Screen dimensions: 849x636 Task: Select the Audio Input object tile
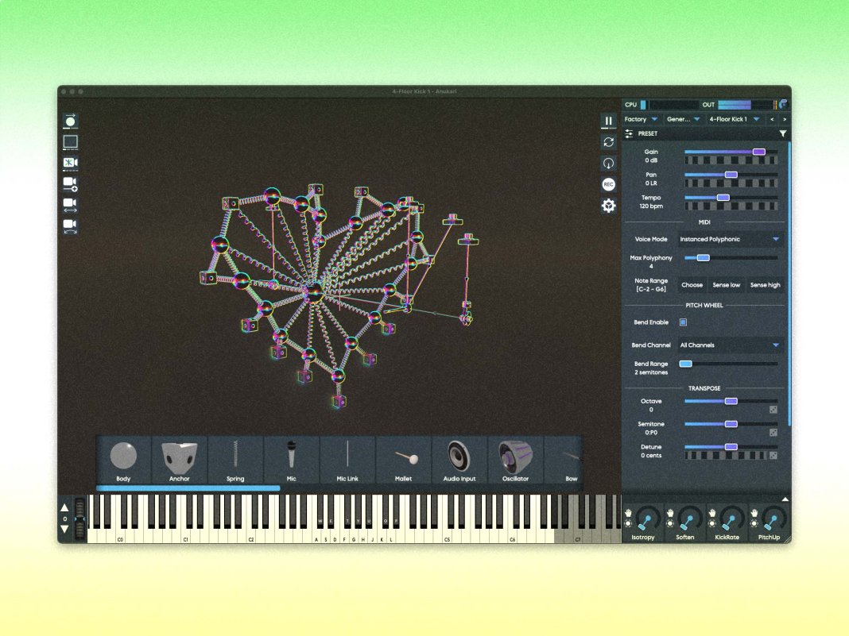pyautogui.click(x=459, y=460)
